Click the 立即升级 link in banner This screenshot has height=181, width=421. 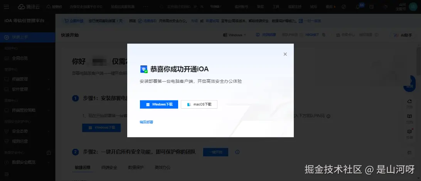(74, 21)
